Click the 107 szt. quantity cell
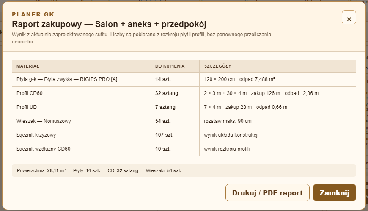 pyautogui.click(x=175, y=135)
